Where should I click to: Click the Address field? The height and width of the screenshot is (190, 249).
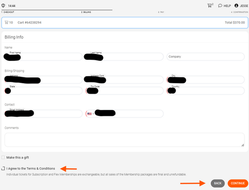point(43,80)
